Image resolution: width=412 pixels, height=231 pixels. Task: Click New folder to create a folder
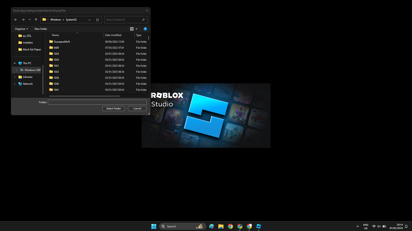(41, 29)
